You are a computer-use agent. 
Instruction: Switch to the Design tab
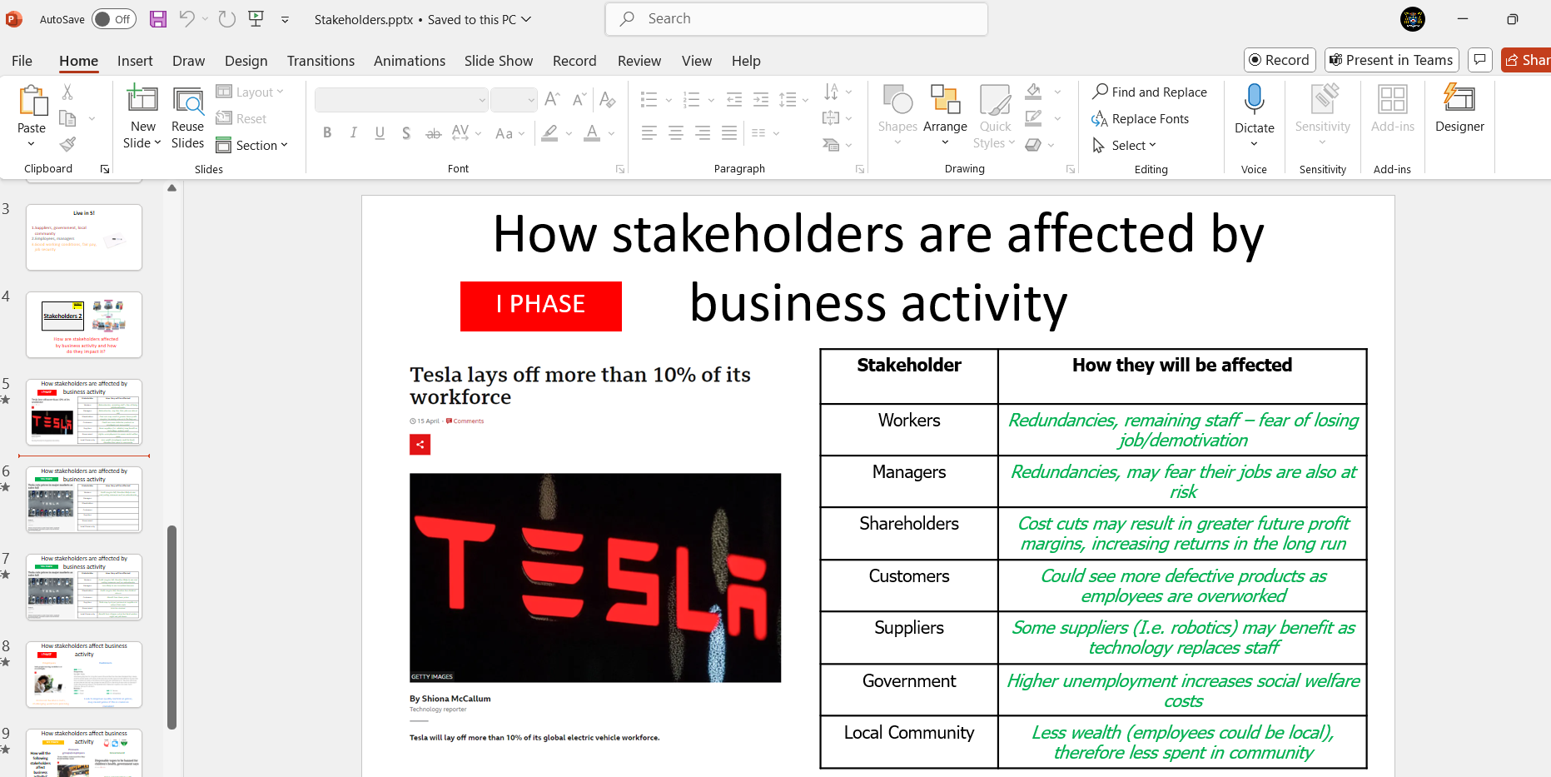click(x=246, y=61)
